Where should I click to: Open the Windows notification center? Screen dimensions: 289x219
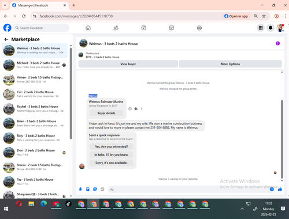coord(283,209)
